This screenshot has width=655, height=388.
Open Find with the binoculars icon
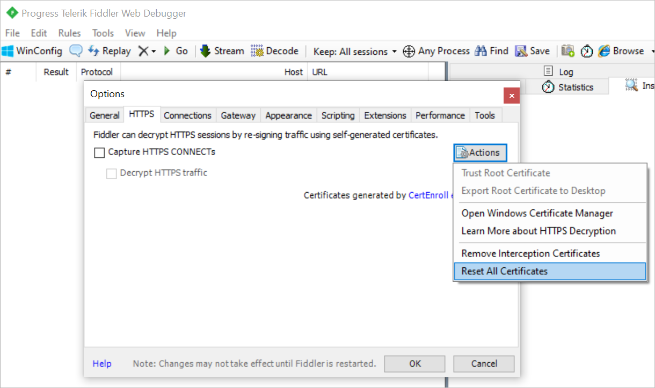481,51
